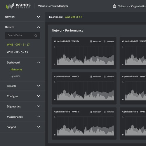Expand the Digonostics menu chevron

39,106
